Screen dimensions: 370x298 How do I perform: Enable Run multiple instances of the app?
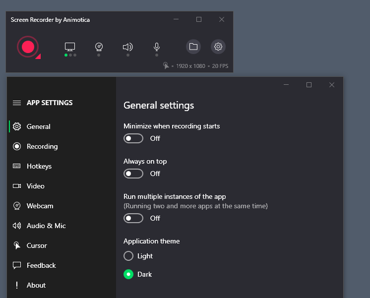click(133, 218)
